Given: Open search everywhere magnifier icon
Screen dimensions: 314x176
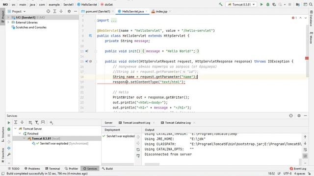Looking at the screenshot, I should tap(311, 4).
